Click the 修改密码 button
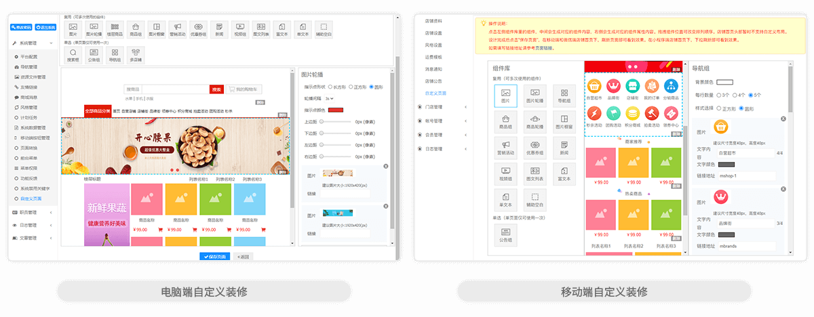This screenshot has height=317, width=814. [x=20, y=27]
